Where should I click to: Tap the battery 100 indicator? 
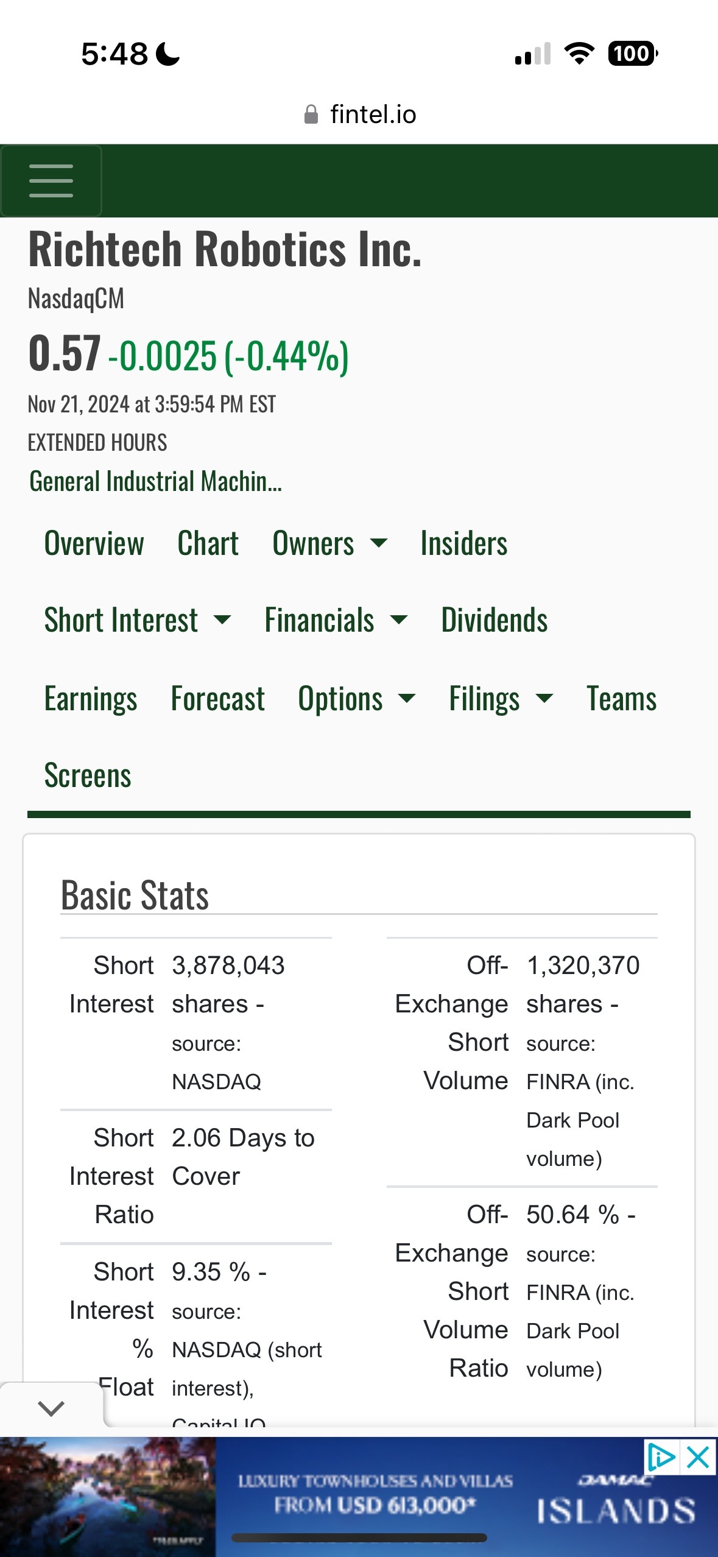pyautogui.click(x=633, y=54)
